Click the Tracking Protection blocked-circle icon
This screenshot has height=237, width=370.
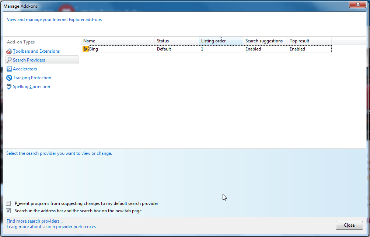point(9,78)
